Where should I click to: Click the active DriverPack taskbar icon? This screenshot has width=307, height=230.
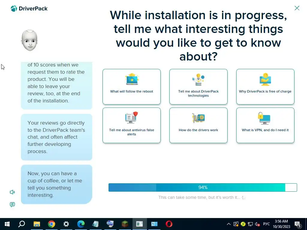tap(140, 224)
